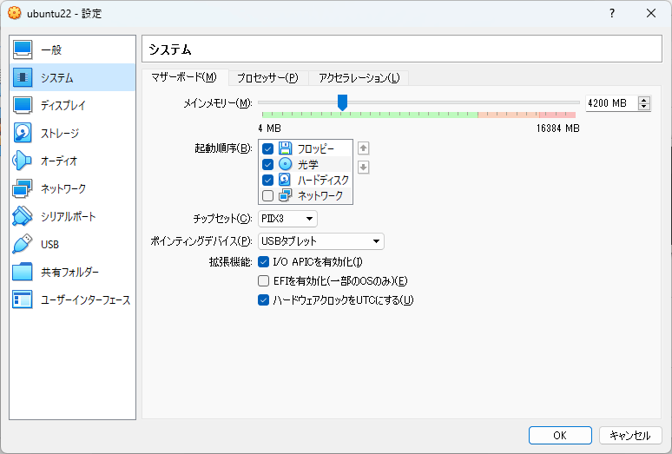Select 共有フォルダー text in the sidebar

69,273
